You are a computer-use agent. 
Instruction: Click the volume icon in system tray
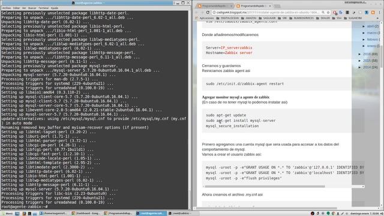[x=382, y=214]
